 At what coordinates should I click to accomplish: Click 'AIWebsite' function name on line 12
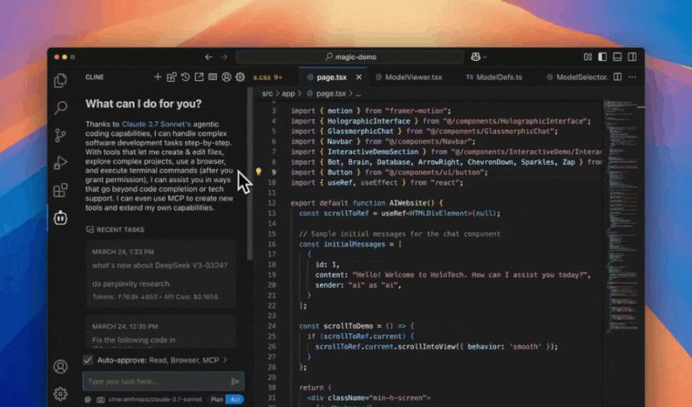[408, 203]
